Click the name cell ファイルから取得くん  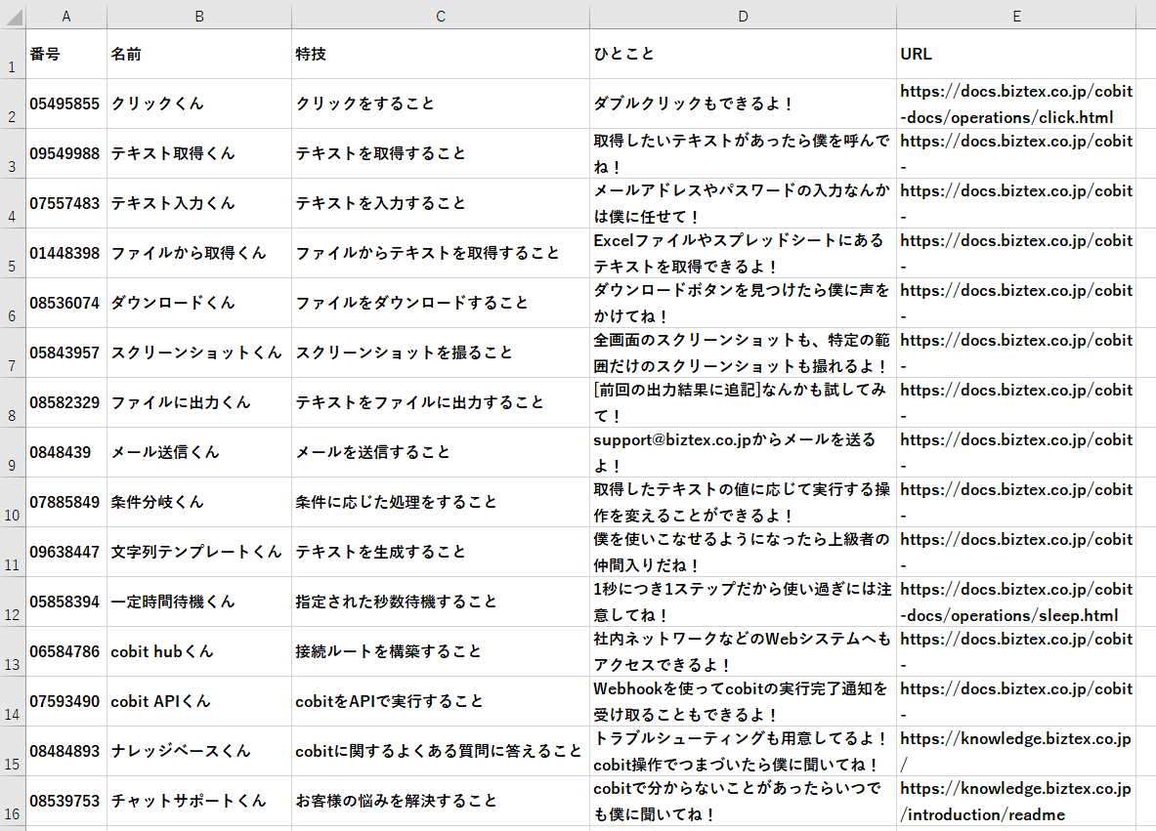199,254
